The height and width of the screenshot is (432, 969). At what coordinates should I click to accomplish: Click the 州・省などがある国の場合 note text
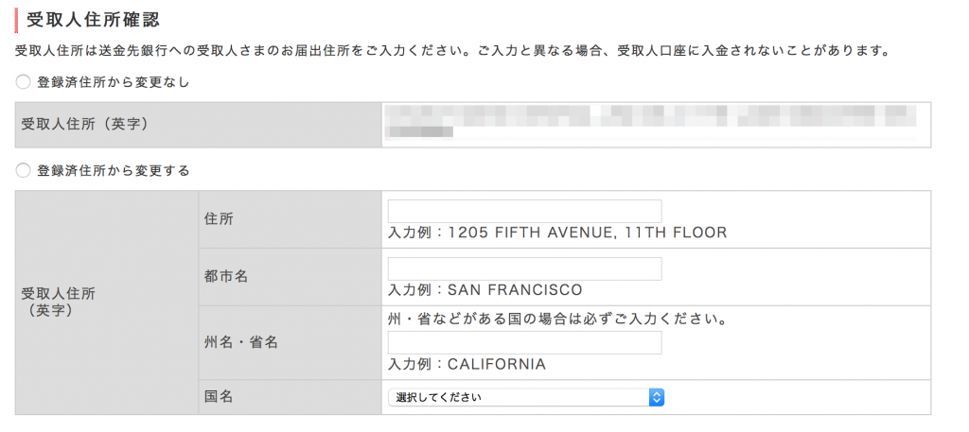(x=556, y=320)
